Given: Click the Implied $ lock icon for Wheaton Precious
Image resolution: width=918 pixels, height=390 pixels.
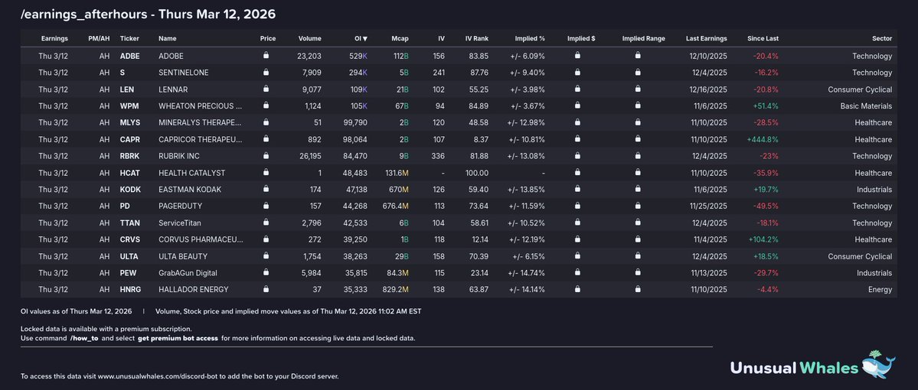Looking at the screenshot, I should click(x=577, y=106).
